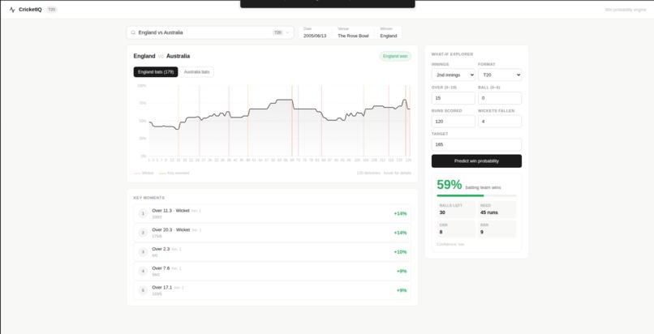Click the Venue value The Rose Bowl

click(353, 36)
